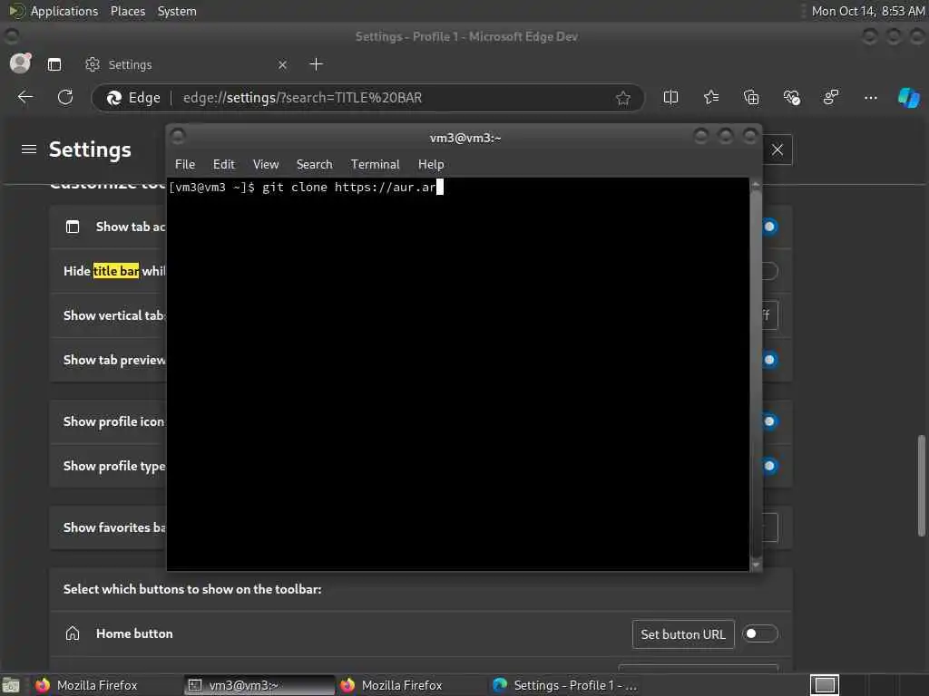Toggle Show profile type switch

coord(769,466)
